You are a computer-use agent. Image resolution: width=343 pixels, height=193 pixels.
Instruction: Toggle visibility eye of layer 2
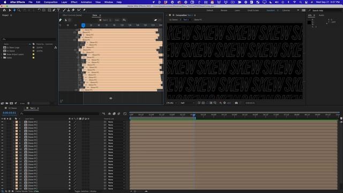pyautogui.click(x=2, y=125)
